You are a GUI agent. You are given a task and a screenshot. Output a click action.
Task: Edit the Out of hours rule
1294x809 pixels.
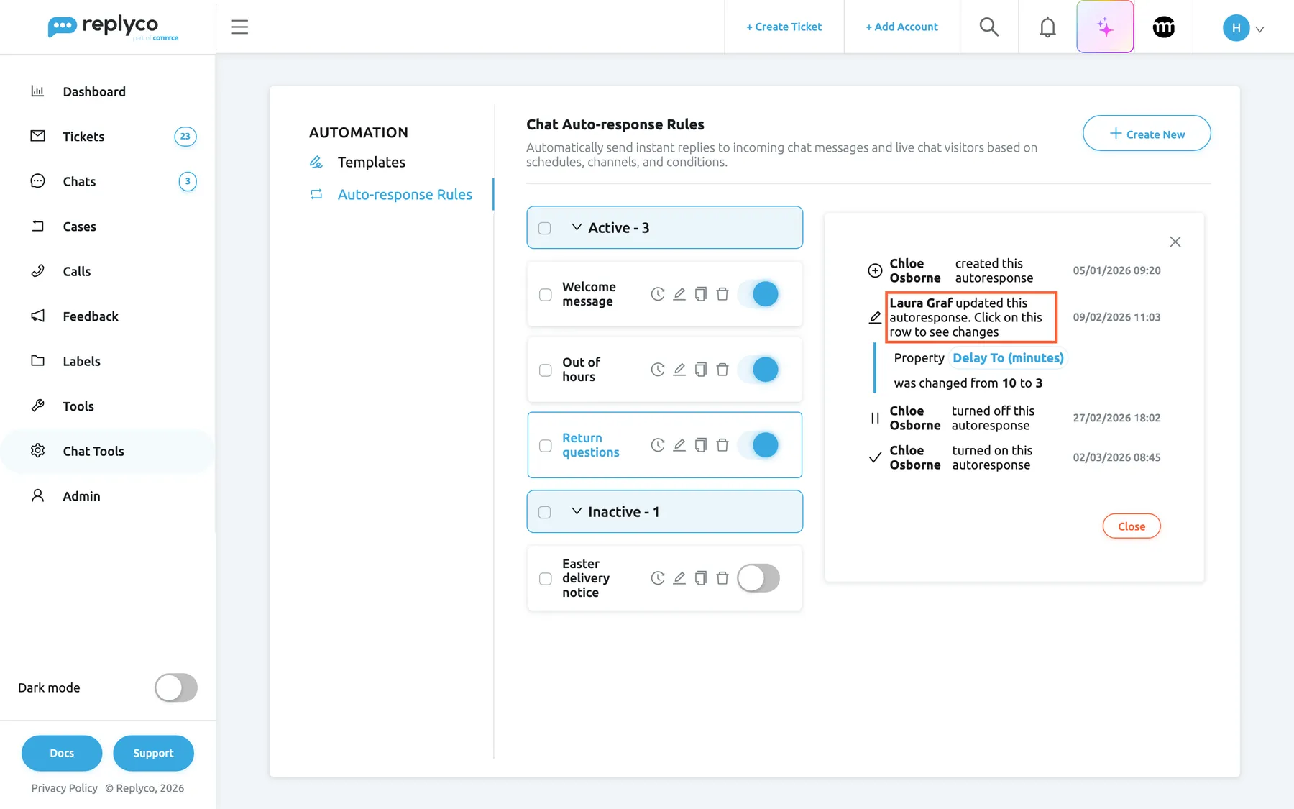click(679, 370)
